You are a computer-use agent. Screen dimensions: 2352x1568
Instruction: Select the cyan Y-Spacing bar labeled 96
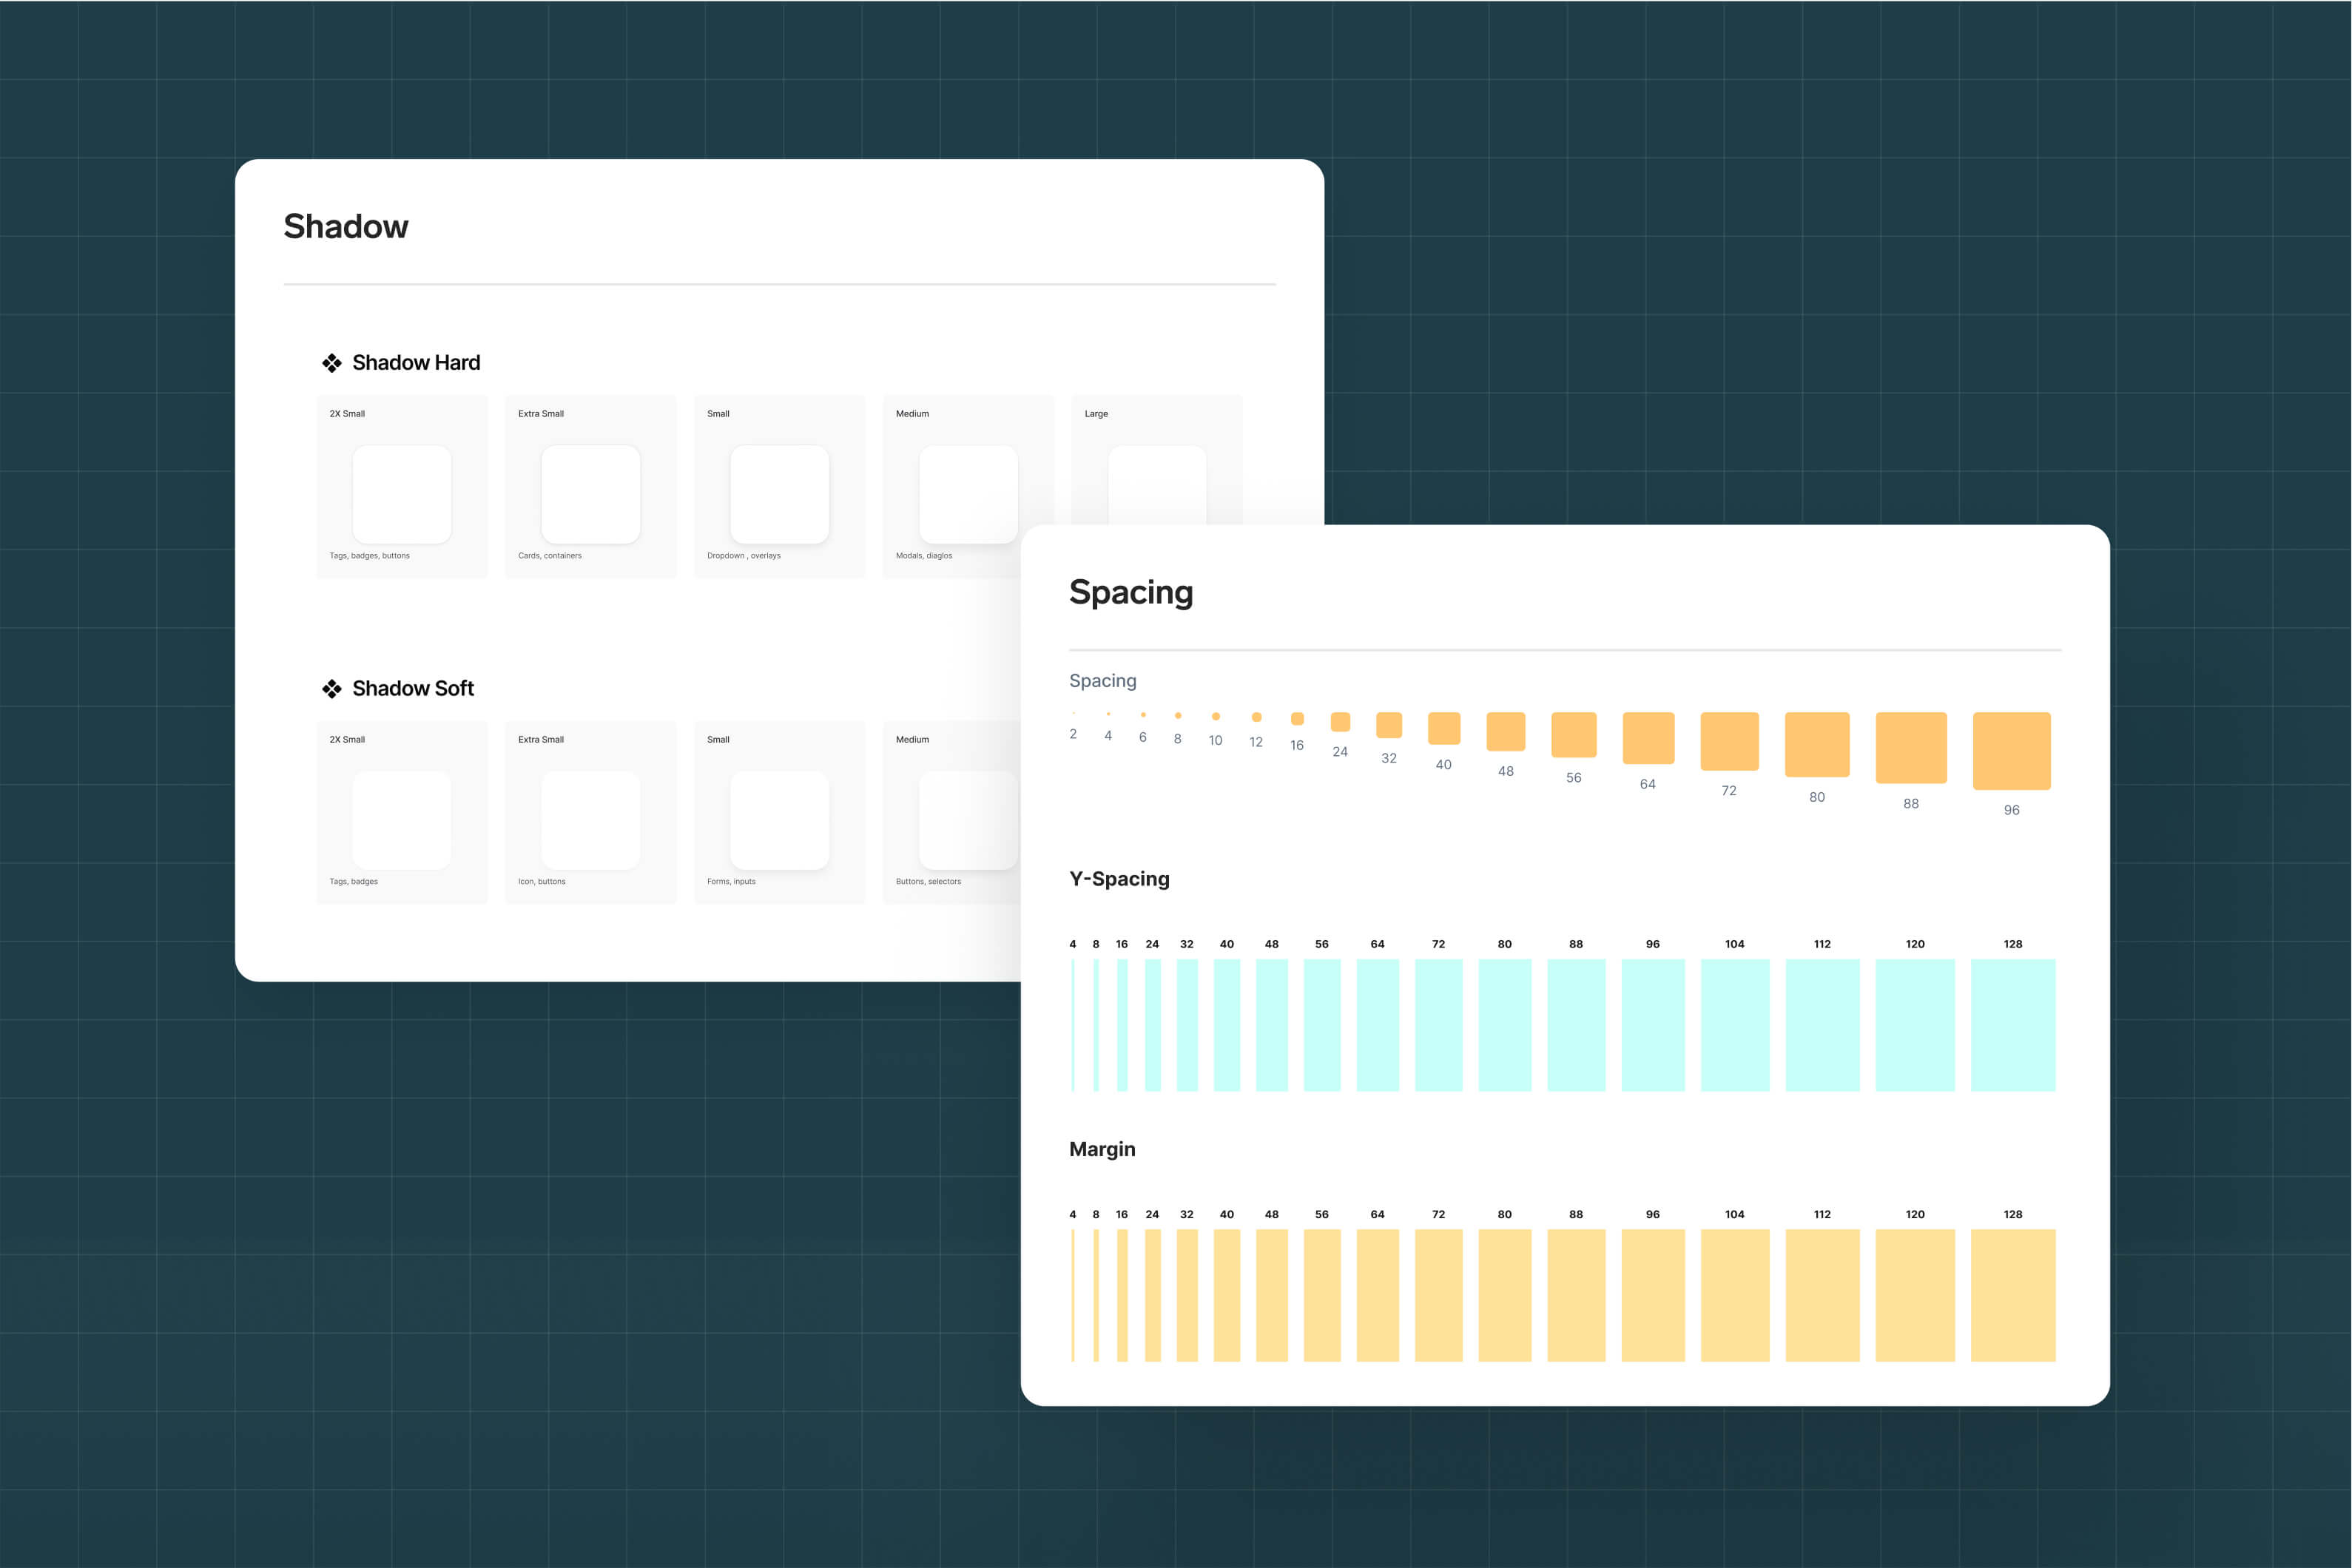coord(1653,1025)
